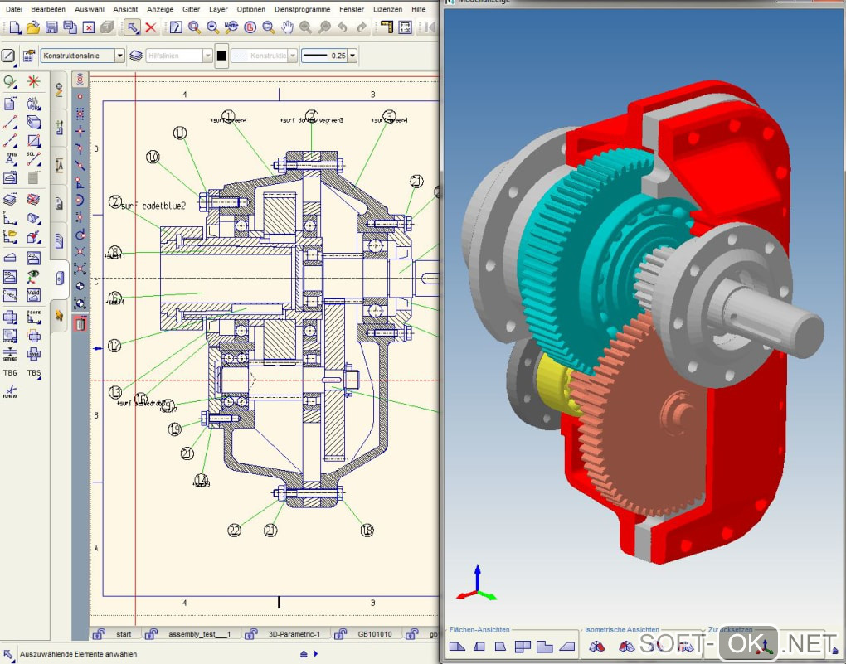Click the Save diskette icon
The height and width of the screenshot is (664, 846).
[x=51, y=27]
